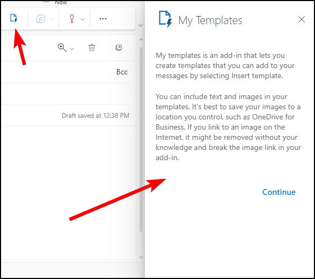
Task: Set importance with the exclamation icon
Action: [72, 19]
